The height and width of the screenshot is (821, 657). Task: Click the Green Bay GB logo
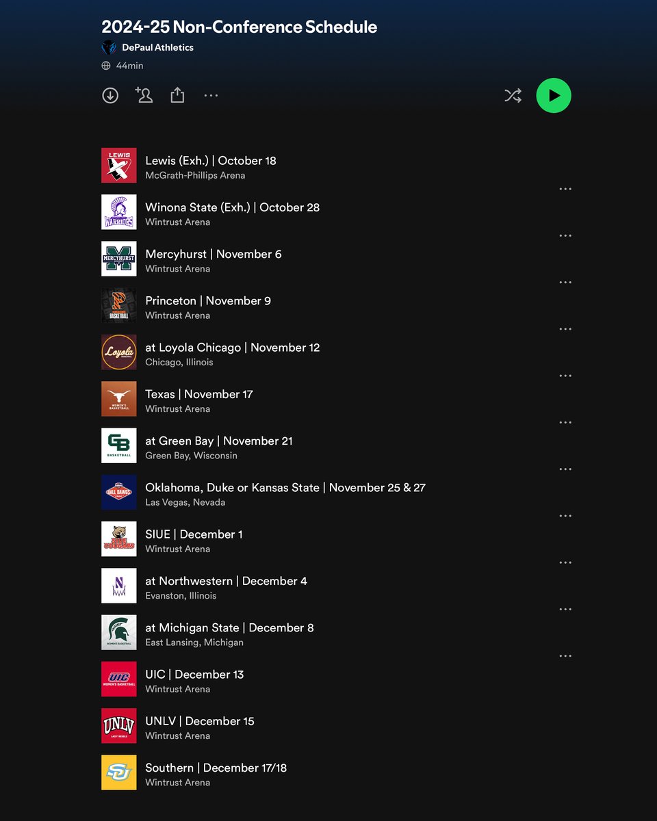click(x=119, y=445)
